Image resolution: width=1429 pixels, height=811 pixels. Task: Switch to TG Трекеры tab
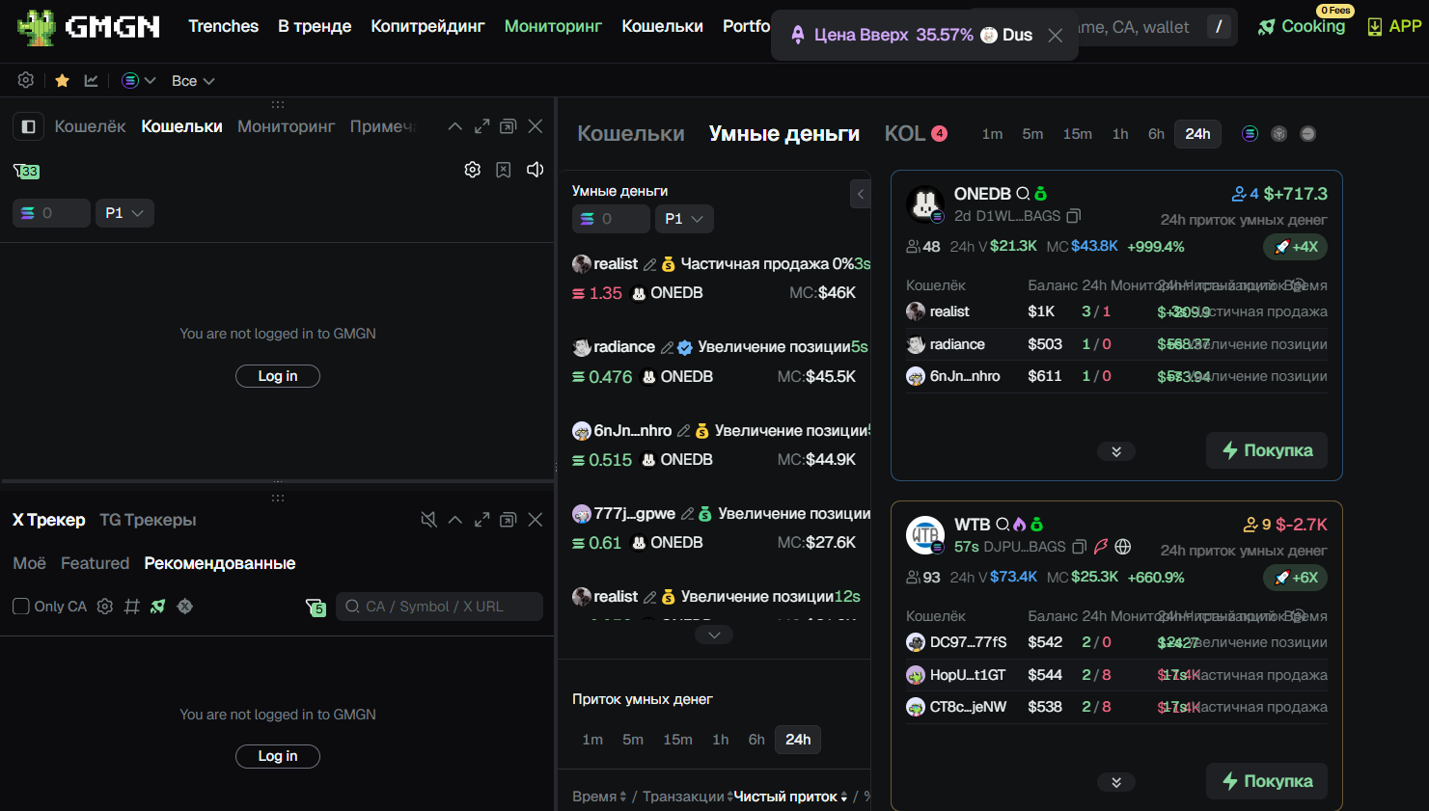coord(148,520)
